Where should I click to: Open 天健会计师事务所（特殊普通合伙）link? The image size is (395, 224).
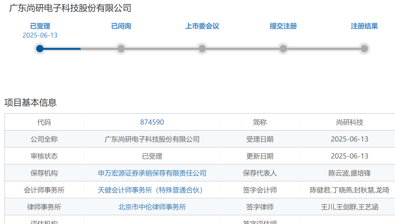coord(152,190)
